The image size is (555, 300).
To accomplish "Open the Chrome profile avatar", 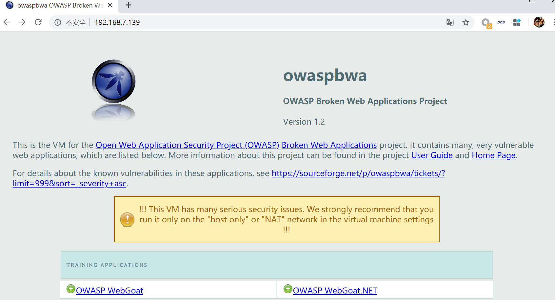I will (539, 22).
